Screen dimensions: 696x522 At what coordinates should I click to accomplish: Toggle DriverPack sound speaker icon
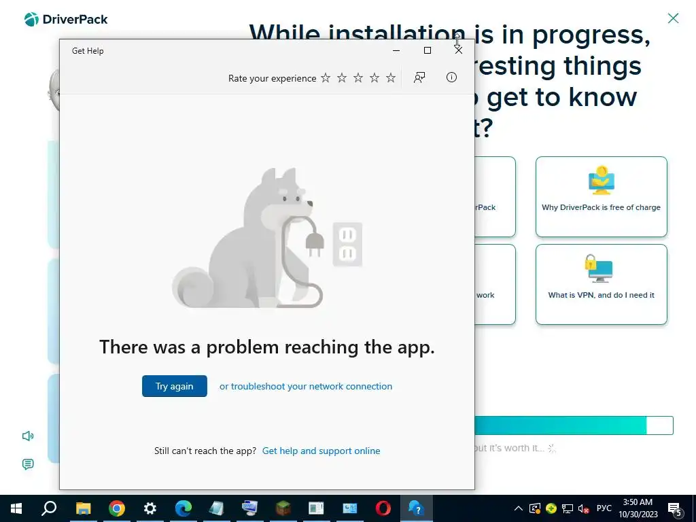tap(28, 436)
